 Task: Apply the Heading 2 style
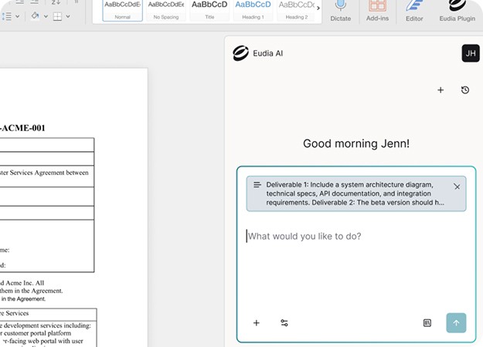296,10
